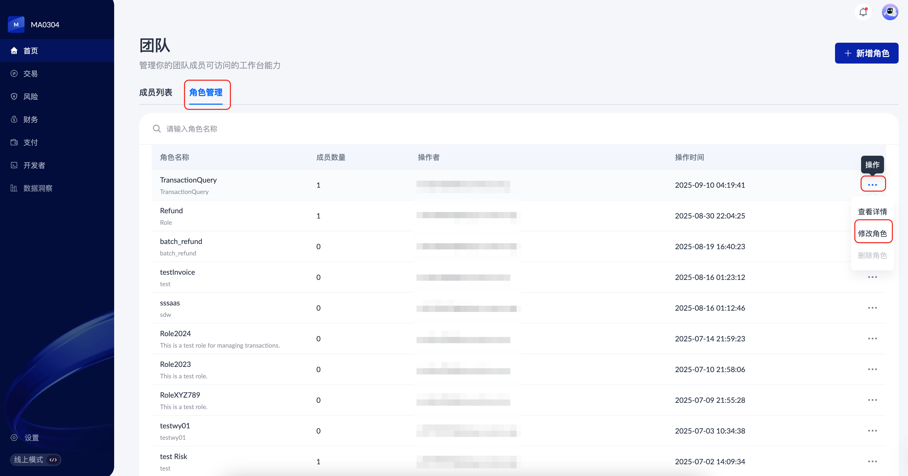
Task: Choose 查看详情 in the actions menu
Action: point(872,212)
